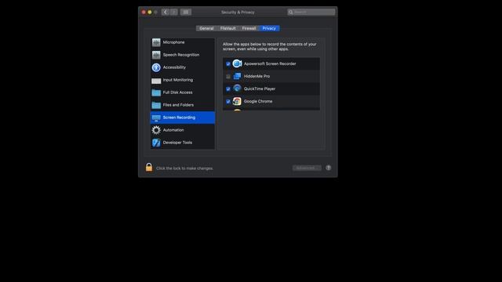502x282 pixels.
Task: Select Full Disk Access label
Action: point(178,92)
